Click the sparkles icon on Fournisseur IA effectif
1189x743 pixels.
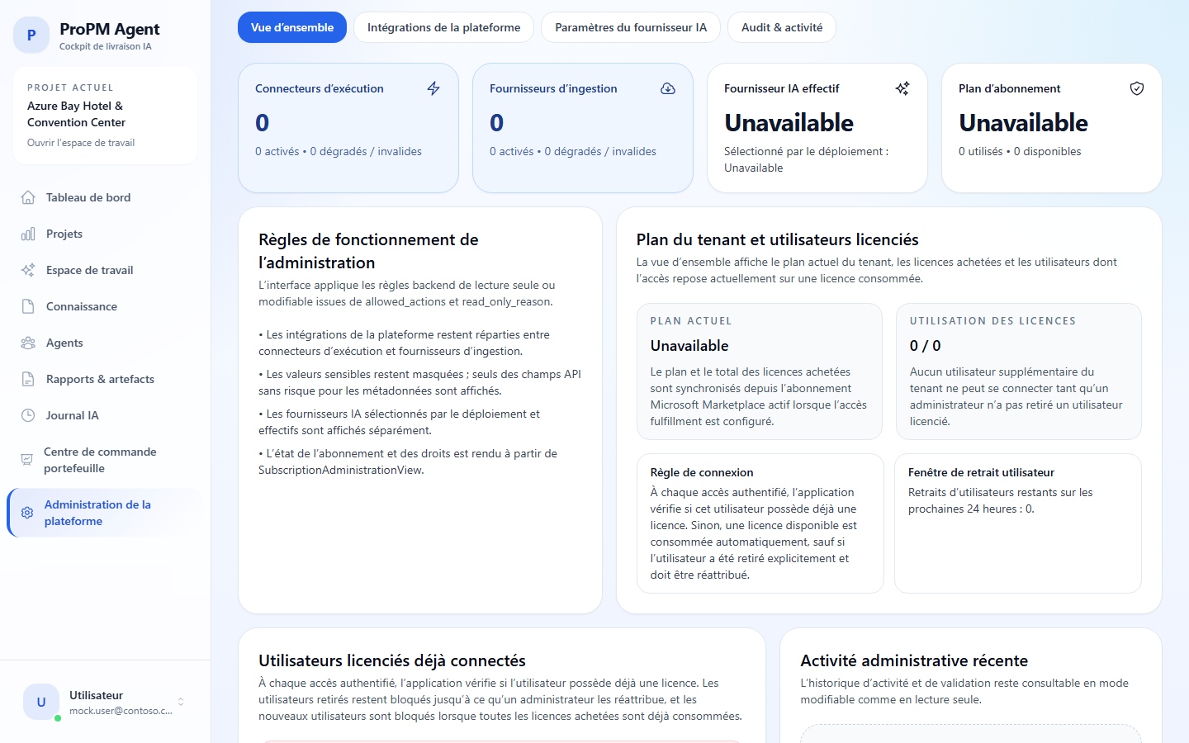902,88
